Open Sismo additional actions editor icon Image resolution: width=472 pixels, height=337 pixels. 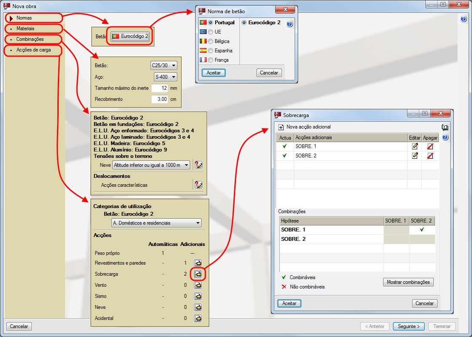(x=197, y=296)
